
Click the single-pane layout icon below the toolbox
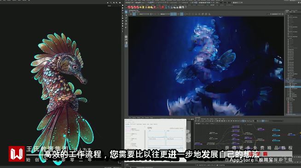(x=126, y=37)
